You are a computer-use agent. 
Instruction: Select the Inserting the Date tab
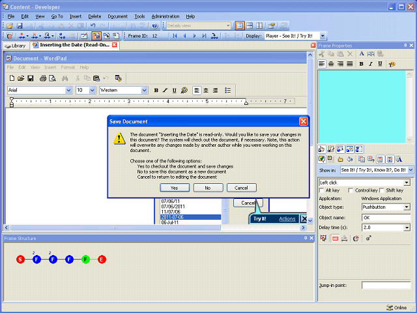pos(74,45)
